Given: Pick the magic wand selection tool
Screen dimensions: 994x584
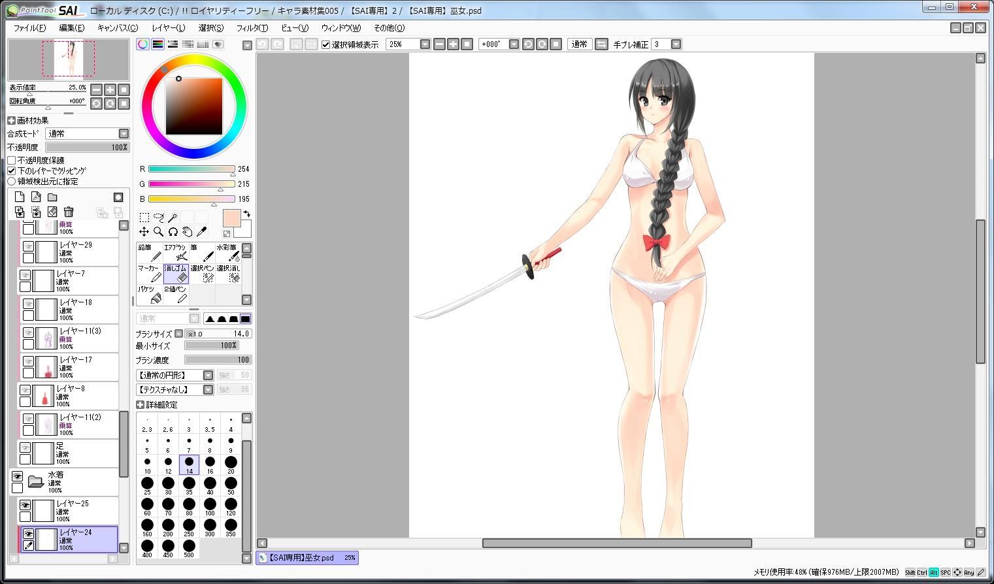Looking at the screenshot, I should tap(173, 218).
